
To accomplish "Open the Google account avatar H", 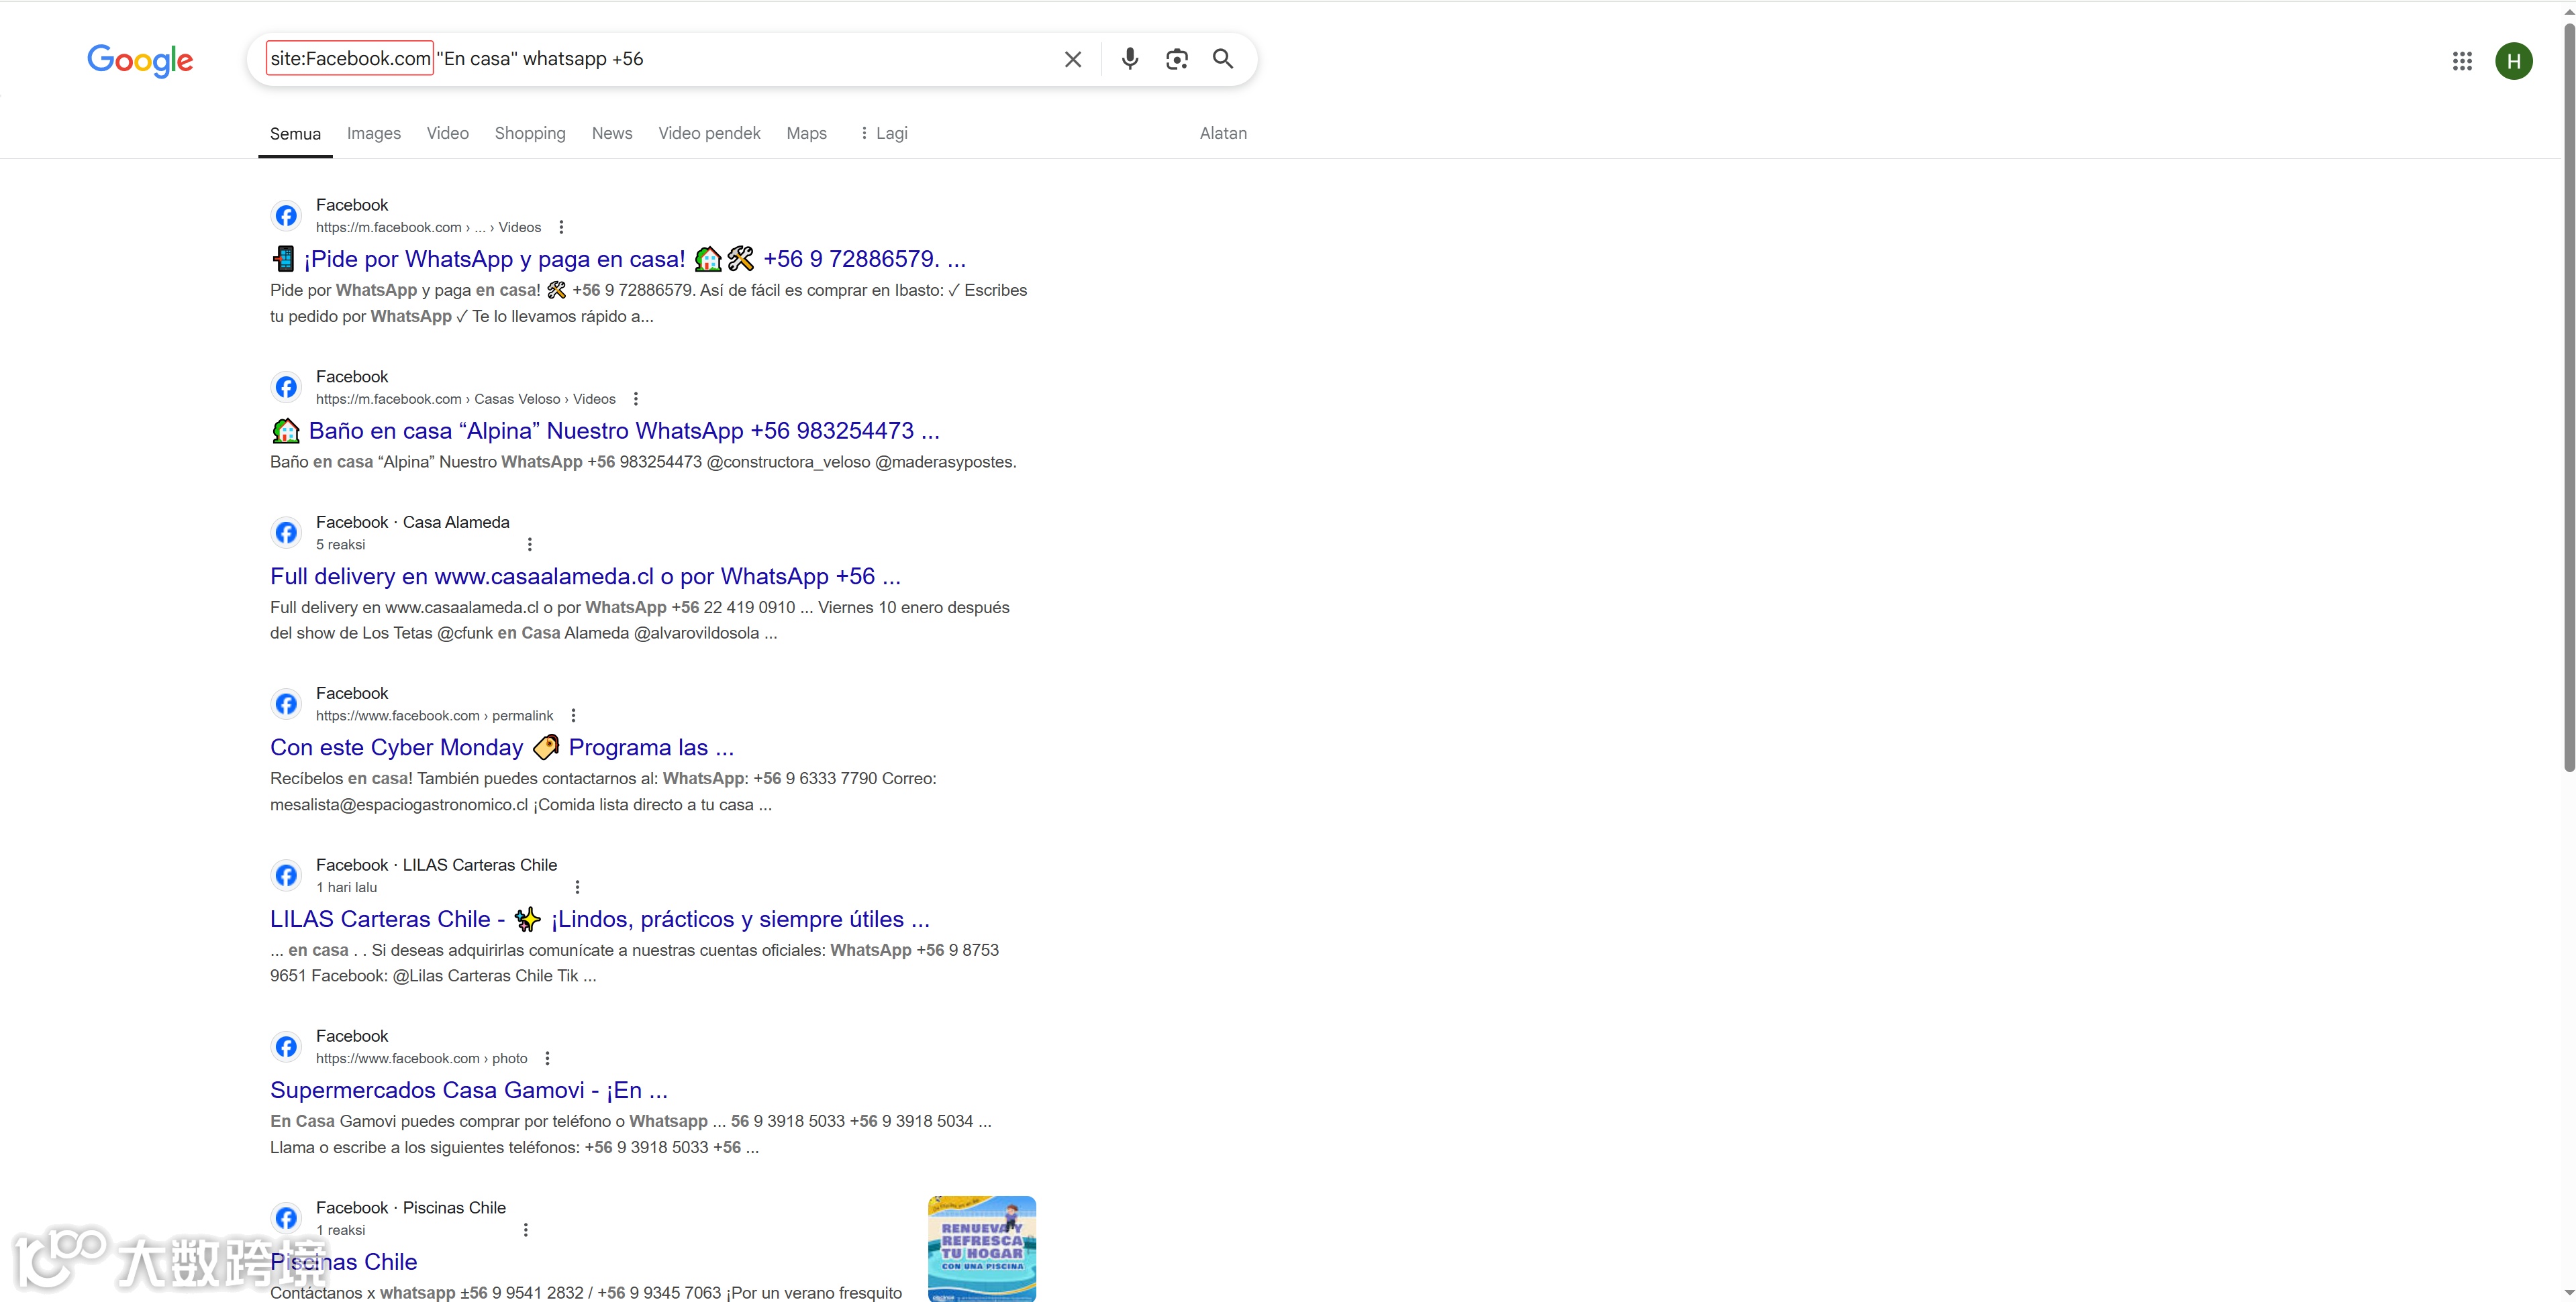I will 2513,61.
